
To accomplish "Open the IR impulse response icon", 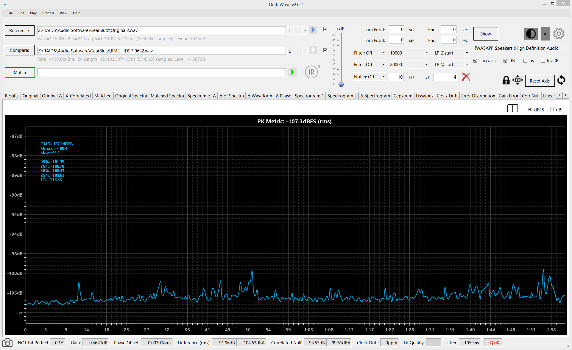I will 311,72.
